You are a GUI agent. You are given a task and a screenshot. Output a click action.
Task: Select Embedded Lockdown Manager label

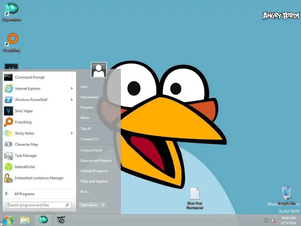[39, 178]
